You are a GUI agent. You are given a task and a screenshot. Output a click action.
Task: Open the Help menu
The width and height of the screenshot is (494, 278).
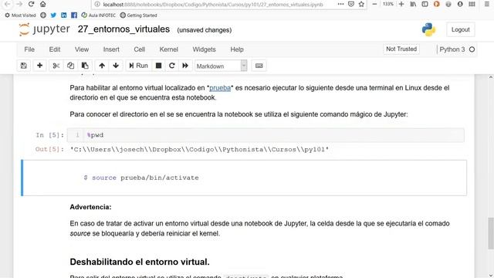point(237,49)
